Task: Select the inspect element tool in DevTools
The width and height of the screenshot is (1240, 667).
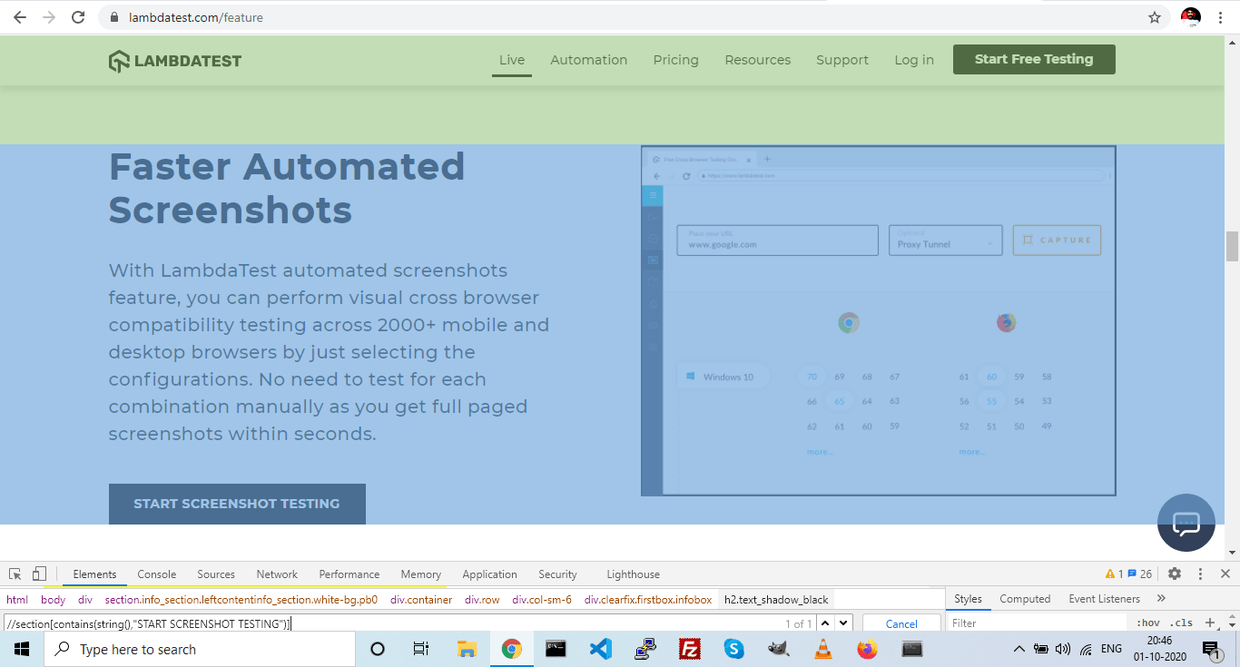Action: 14,574
